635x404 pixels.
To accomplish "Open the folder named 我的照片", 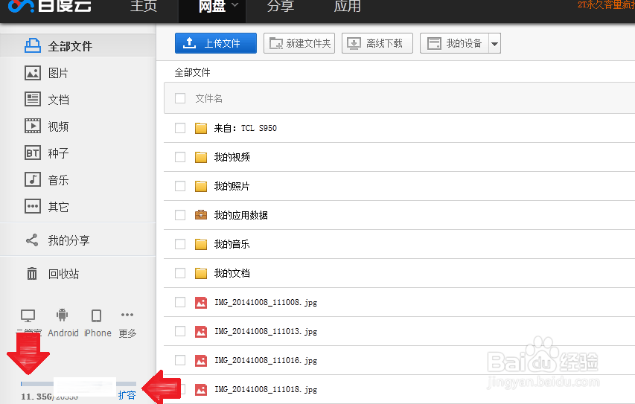I will point(232,186).
